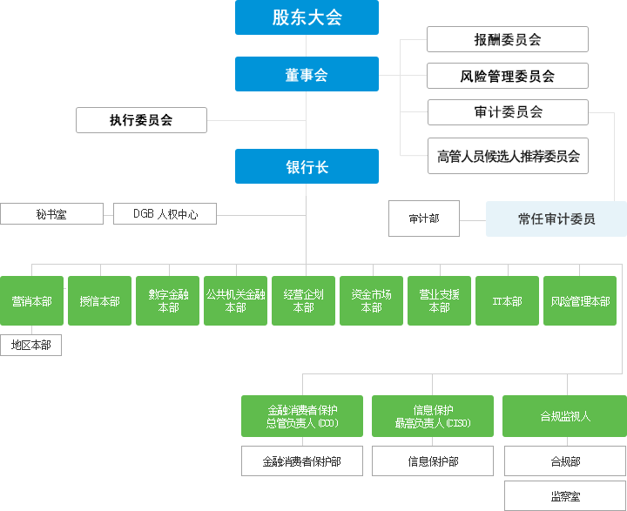Click the 风险管理委员会 box

507,76
